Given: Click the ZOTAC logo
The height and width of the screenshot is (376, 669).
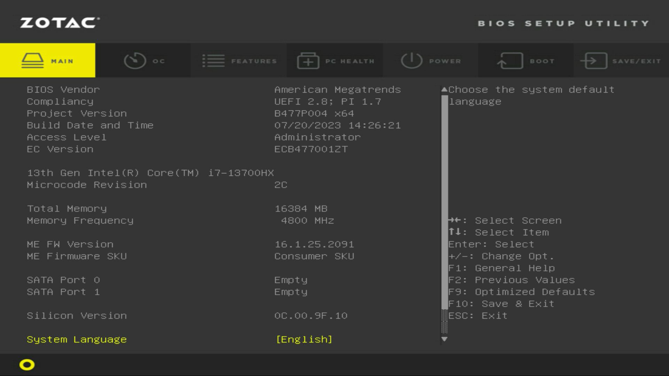Looking at the screenshot, I should [60, 23].
